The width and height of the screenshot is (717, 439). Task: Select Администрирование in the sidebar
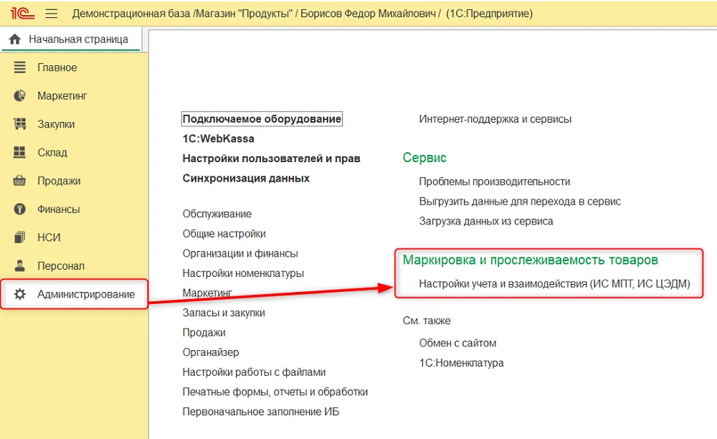coord(74,294)
